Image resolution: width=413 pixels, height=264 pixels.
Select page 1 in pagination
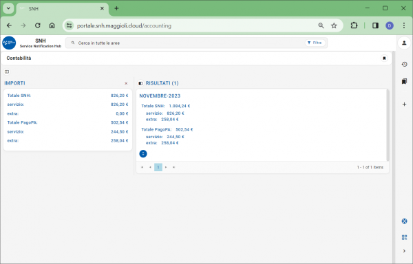(158, 167)
